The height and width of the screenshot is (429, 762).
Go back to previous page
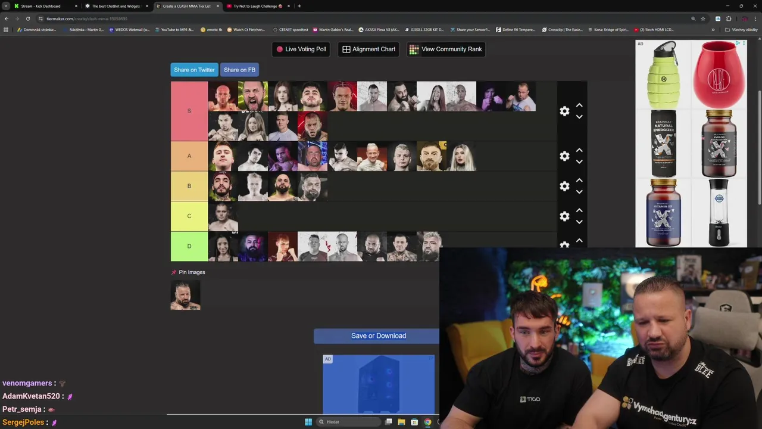click(7, 18)
